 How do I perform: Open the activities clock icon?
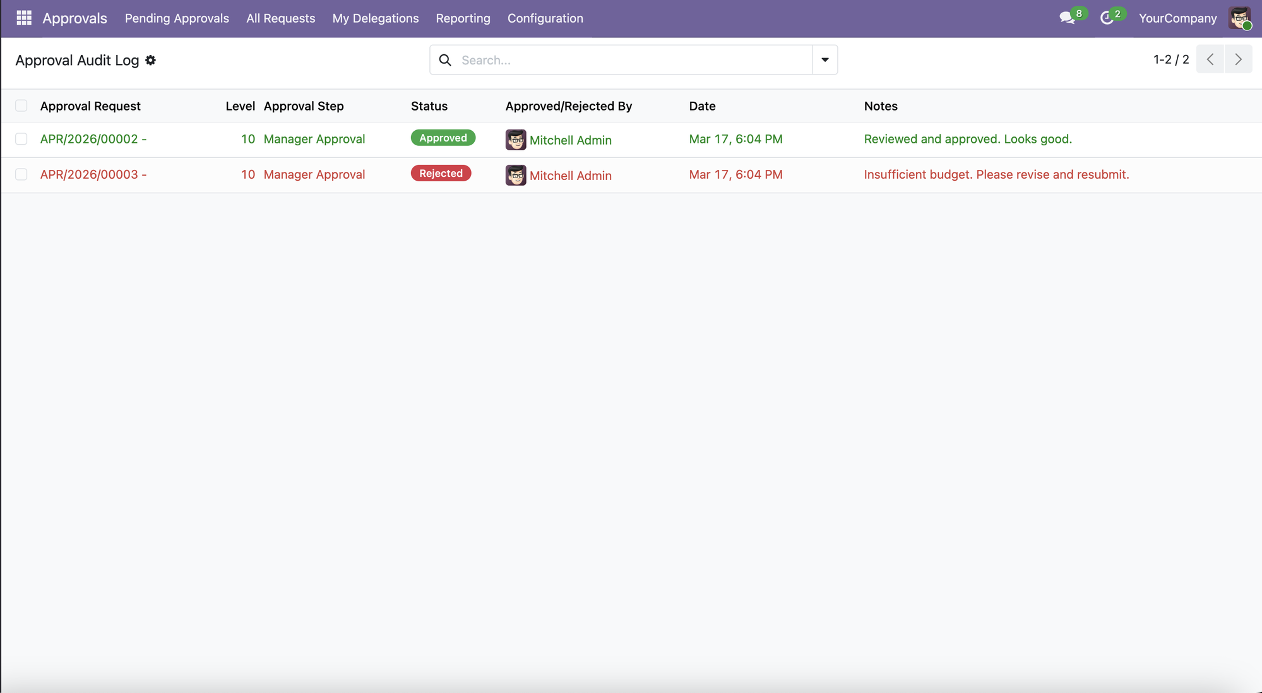tap(1109, 17)
